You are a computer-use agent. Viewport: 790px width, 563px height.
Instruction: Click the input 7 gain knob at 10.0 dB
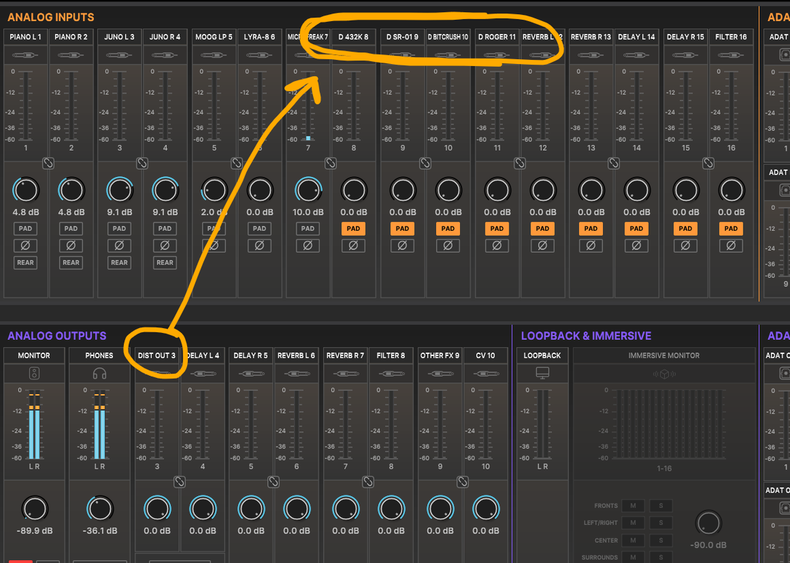tap(308, 191)
